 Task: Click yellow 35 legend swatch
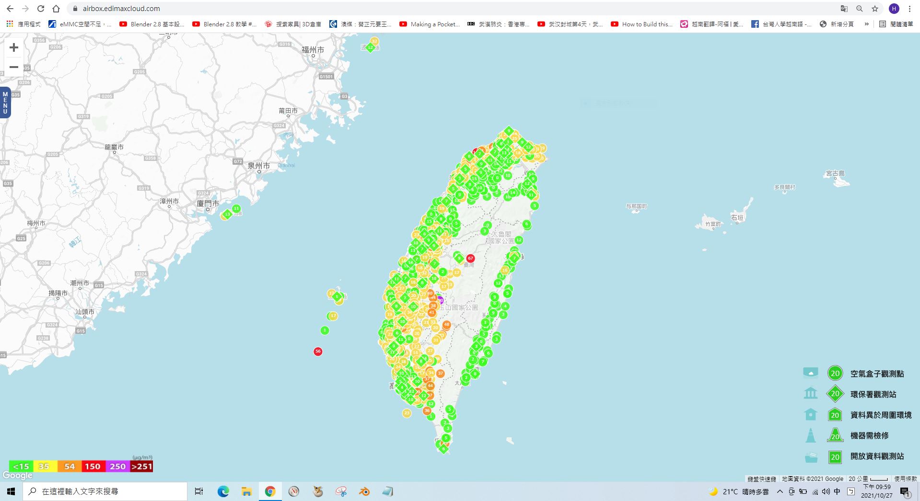click(x=45, y=466)
